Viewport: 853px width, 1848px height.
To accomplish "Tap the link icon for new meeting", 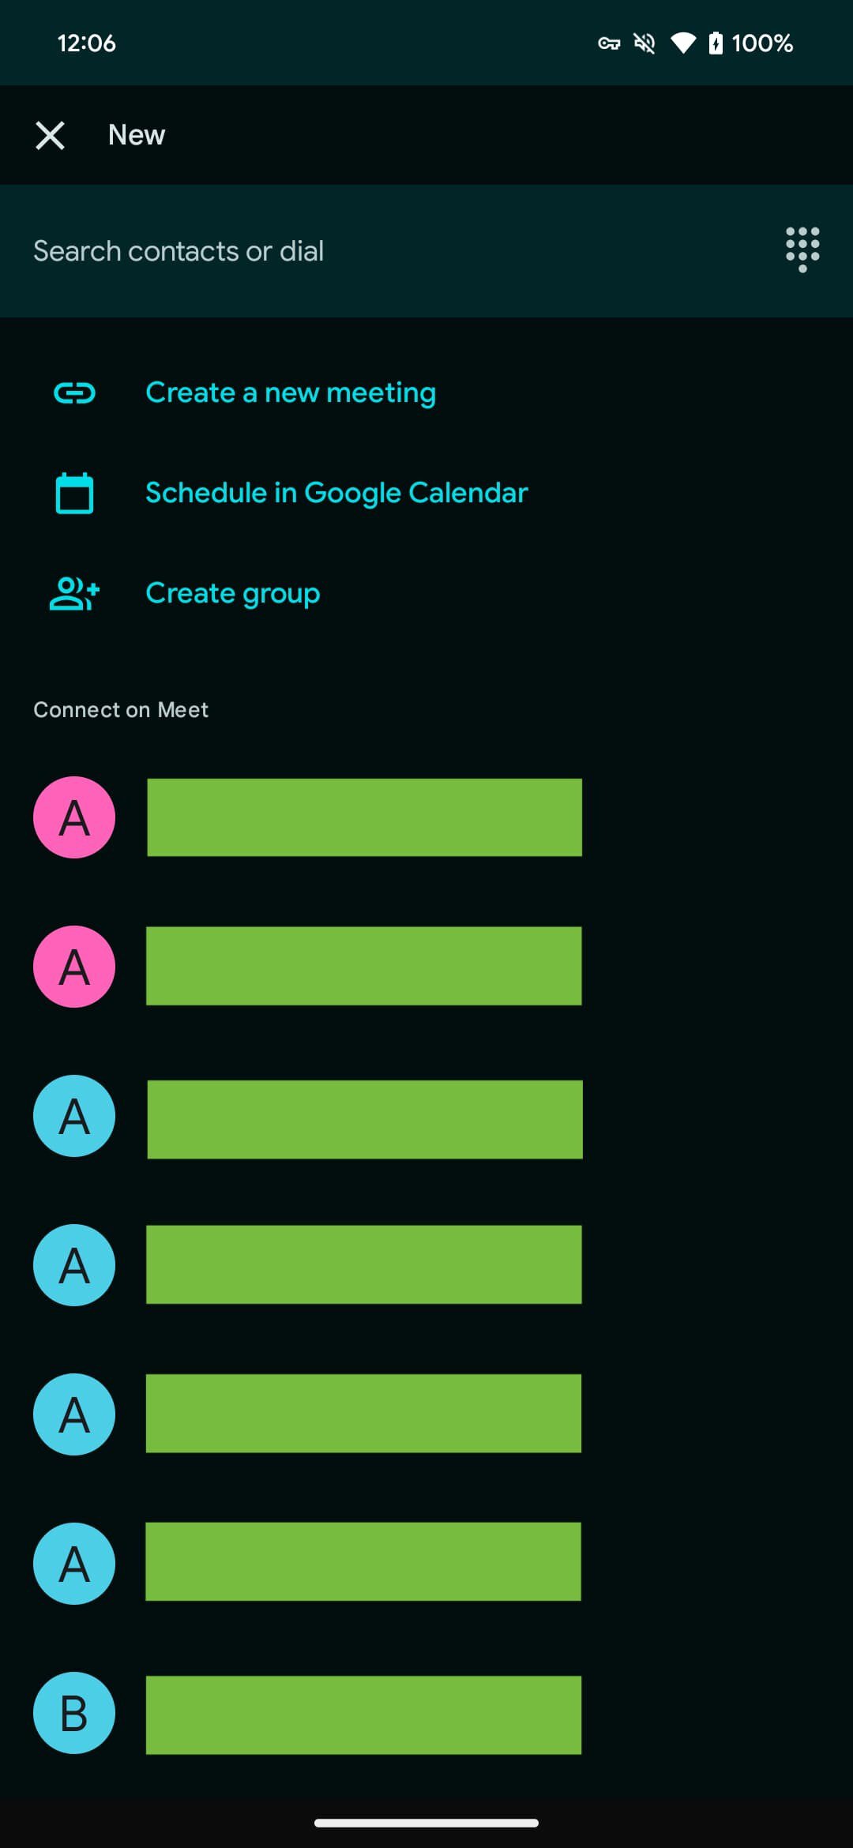I will tap(74, 393).
